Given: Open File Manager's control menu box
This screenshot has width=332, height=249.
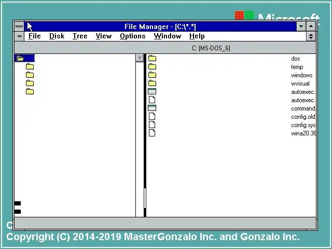Looking at the screenshot, I should pyautogui.click(x=19, y=26).
